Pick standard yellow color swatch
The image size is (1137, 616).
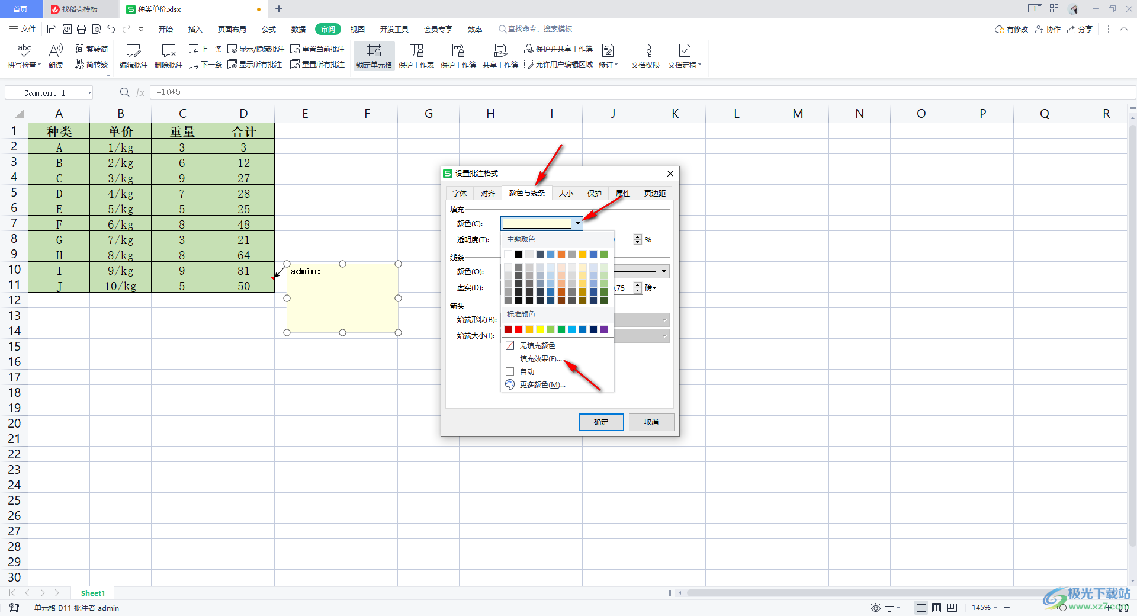540,329
